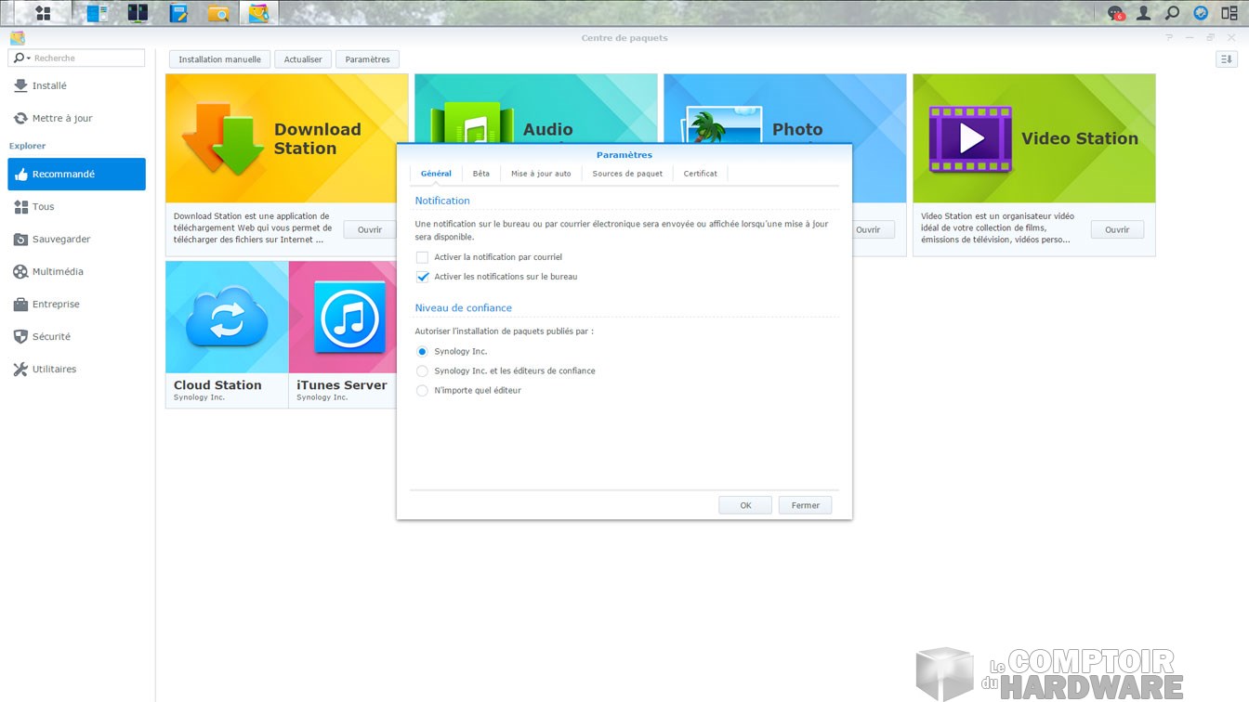This screenshot has width=1249, height=702.
Task: Click the Installation manuelle button
Action: click(x=219, y=59)
